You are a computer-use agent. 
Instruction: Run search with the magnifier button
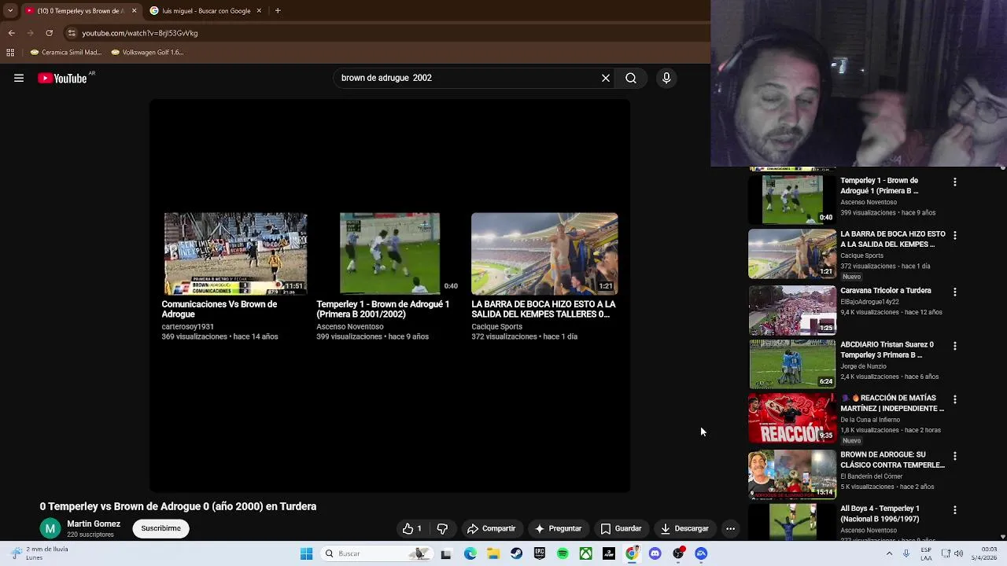pos(631,78)
